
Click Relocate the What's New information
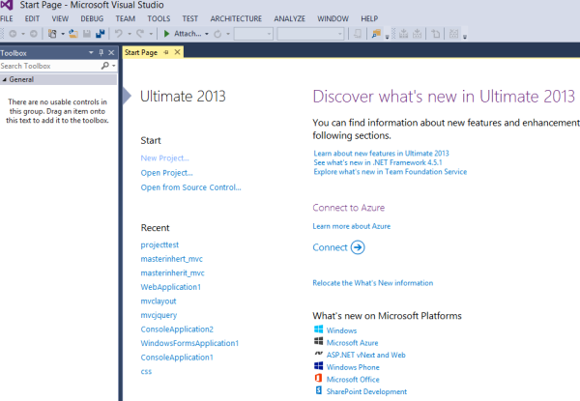pos(373,283)
